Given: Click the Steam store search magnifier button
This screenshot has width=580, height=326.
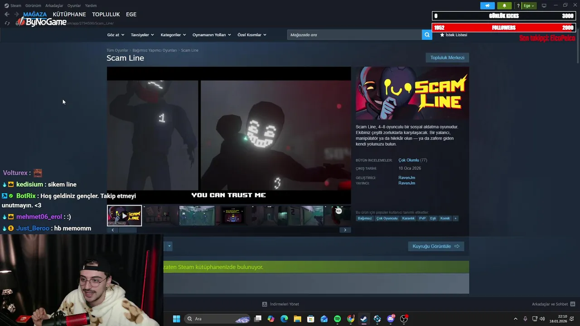Looking at the screenshot, I should (427, 35).
